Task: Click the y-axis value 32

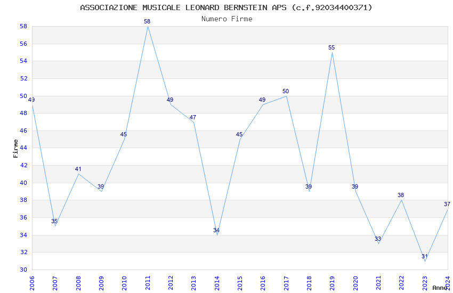Action: click(23, 253)
